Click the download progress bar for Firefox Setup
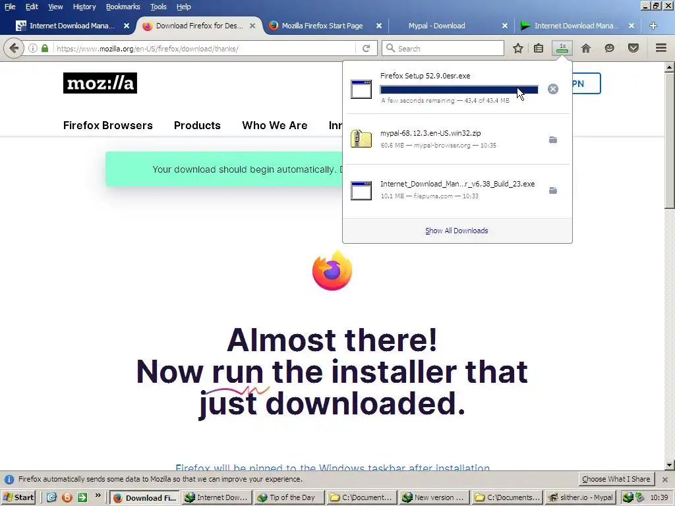The image size is (675, 506). (x=459, y=90)
